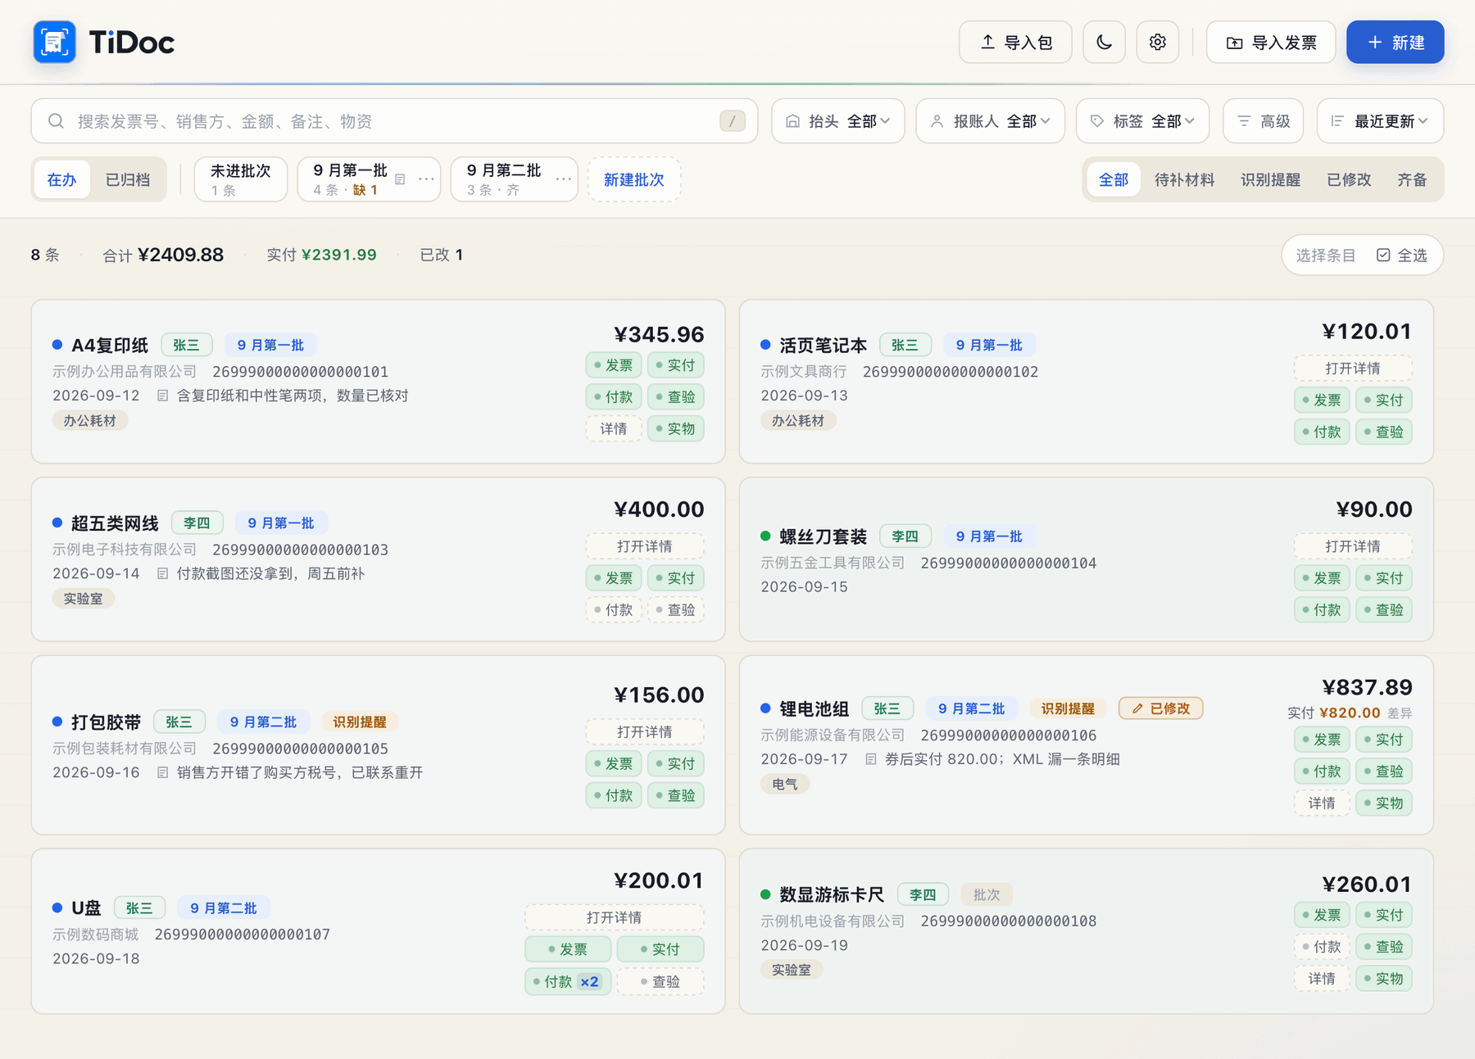Viewport: 1475px width, 1059px height.
Task: Click the note icon in 9 月第一批 batch chip
Action: [400, 179]
